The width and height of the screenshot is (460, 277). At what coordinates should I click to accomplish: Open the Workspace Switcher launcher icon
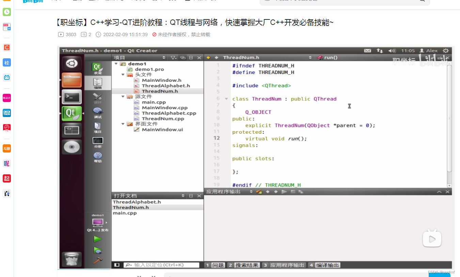[x=72, y=130]
